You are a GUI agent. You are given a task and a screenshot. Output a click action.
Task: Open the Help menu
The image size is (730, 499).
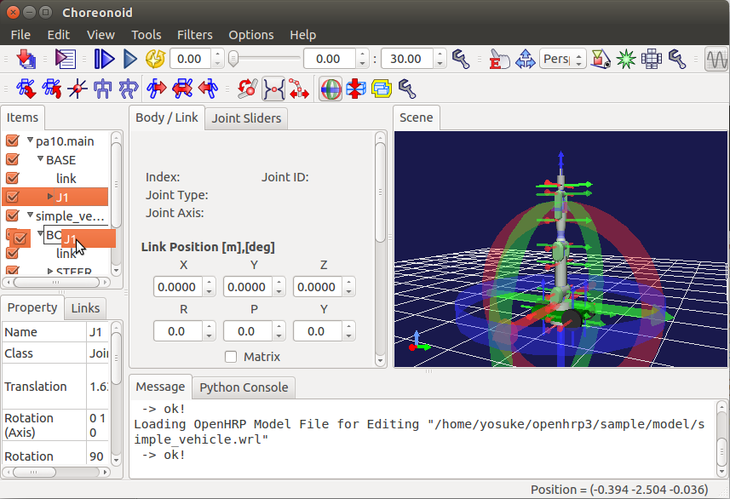[x=302, y=35]
